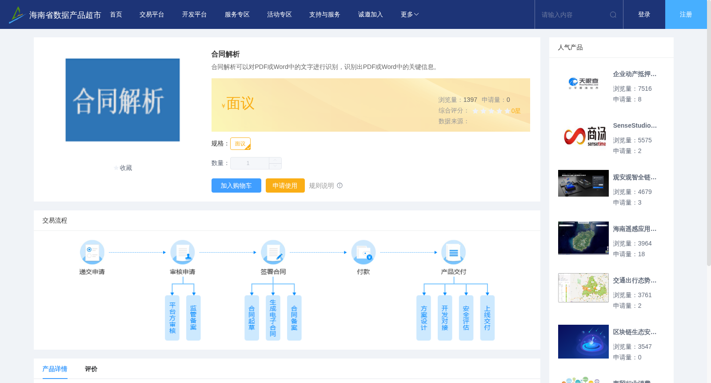Click the 生成电子合同 sub-step box
The height and width of the screenshot is (383, 711).
coord(273,318)
